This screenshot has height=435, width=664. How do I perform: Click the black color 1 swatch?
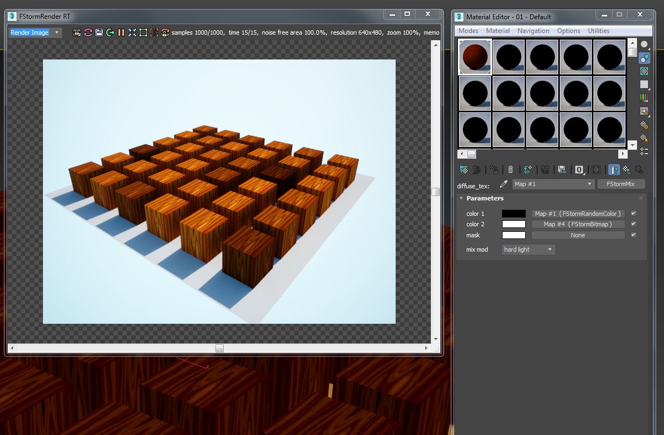pyautogui.click(x=514, y=214)
